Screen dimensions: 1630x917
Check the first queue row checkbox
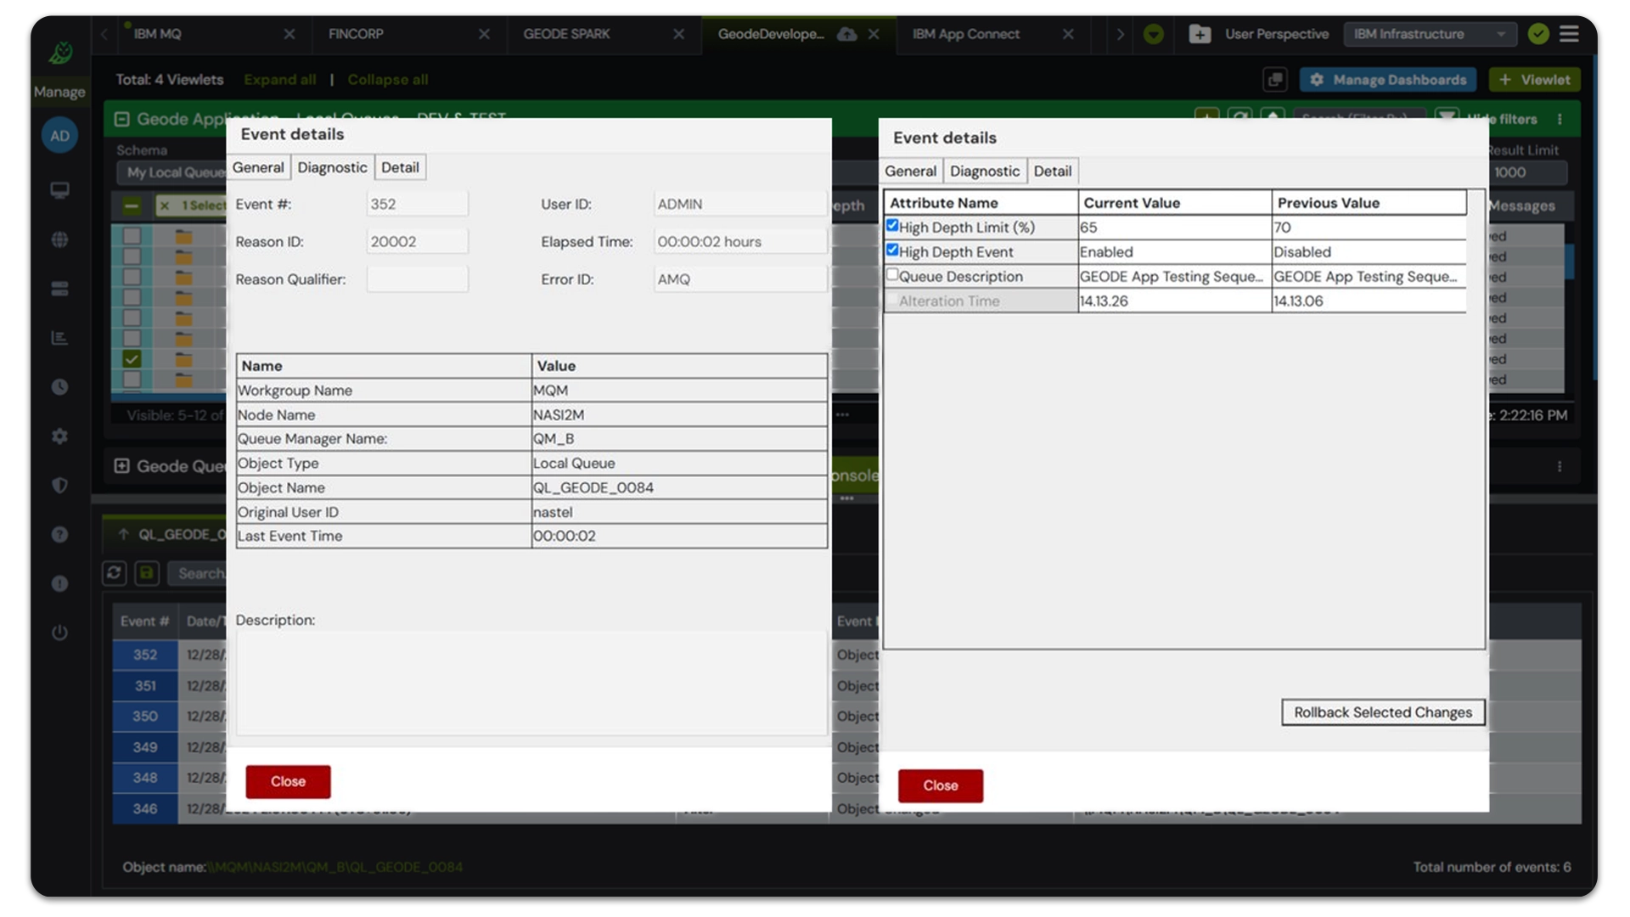click(x=132, y=236)
